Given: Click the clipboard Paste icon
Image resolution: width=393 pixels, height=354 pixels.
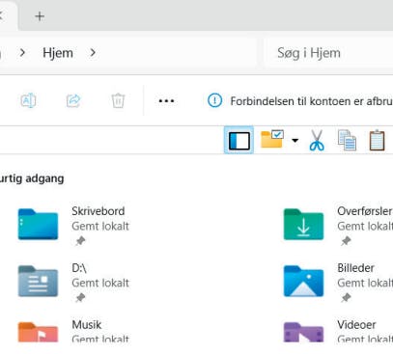Looking at the screenshot, I should [x=377, y=140].
